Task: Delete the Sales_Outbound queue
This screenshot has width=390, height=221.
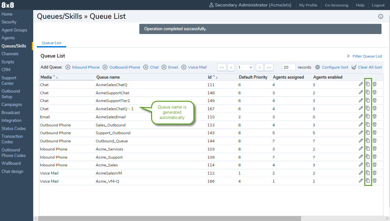Action: coord(375,124)
